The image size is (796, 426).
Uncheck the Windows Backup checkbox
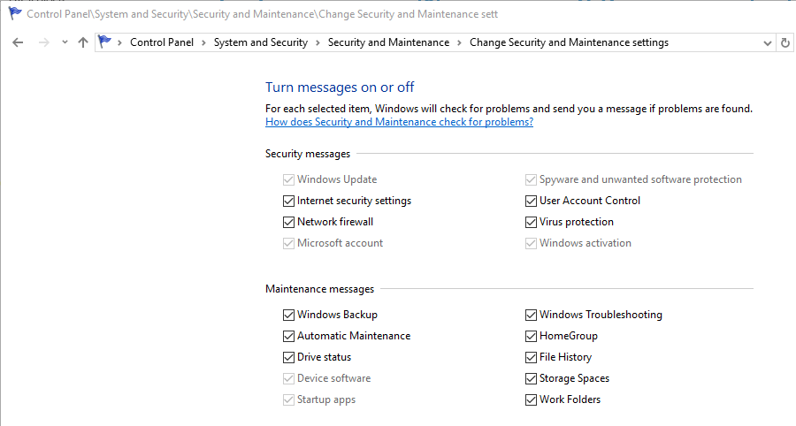[x=288, y=315]
